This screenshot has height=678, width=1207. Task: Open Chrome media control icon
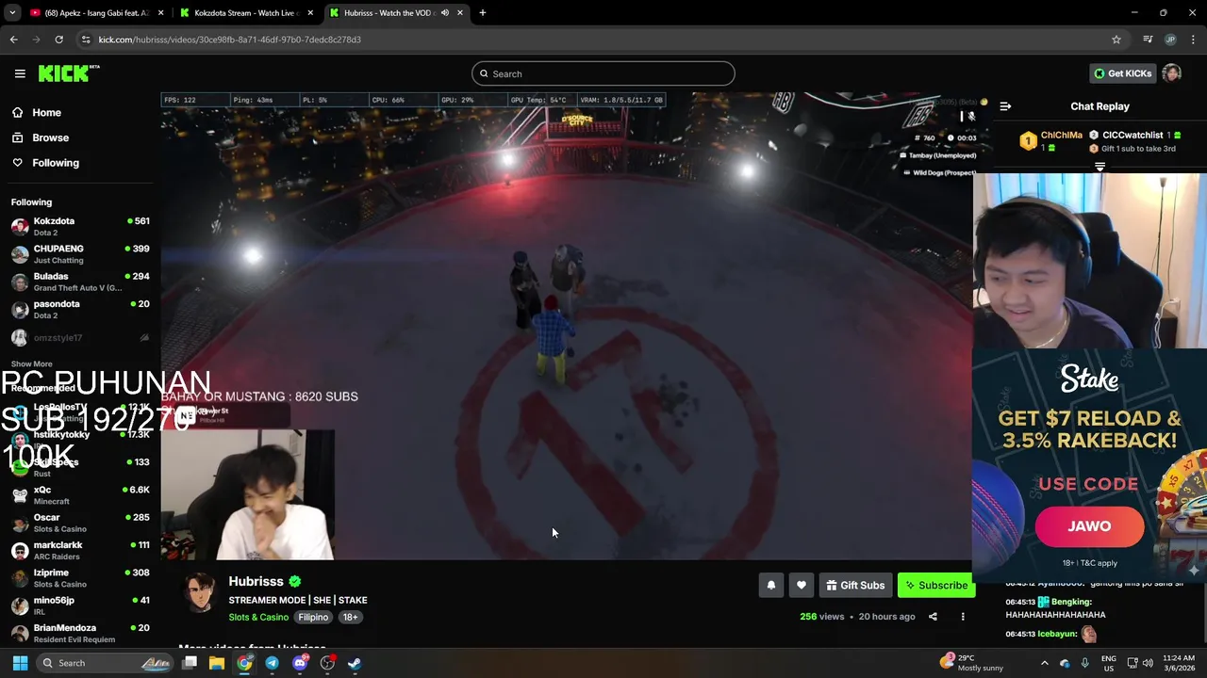tap(1148, 40)
